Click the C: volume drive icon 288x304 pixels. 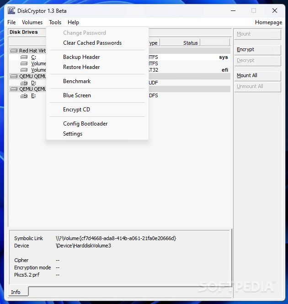pyautogui.click(x=24, y=57)
